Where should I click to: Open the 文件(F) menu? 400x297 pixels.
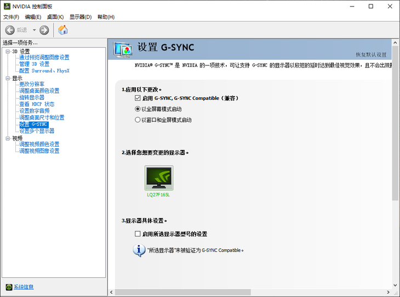pyautogui.click(x=11, y=17)
